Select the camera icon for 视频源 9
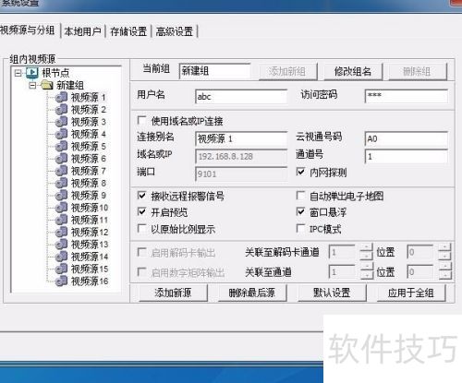Viewport: 462px width, 383px height. pyautogui.click(x=61, y=196)
